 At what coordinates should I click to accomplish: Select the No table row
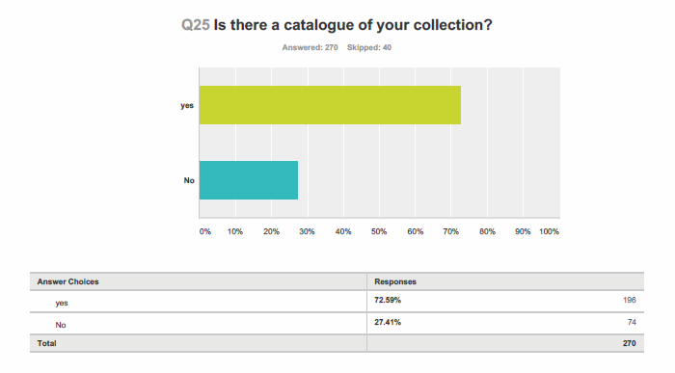(x=337, y=324)
